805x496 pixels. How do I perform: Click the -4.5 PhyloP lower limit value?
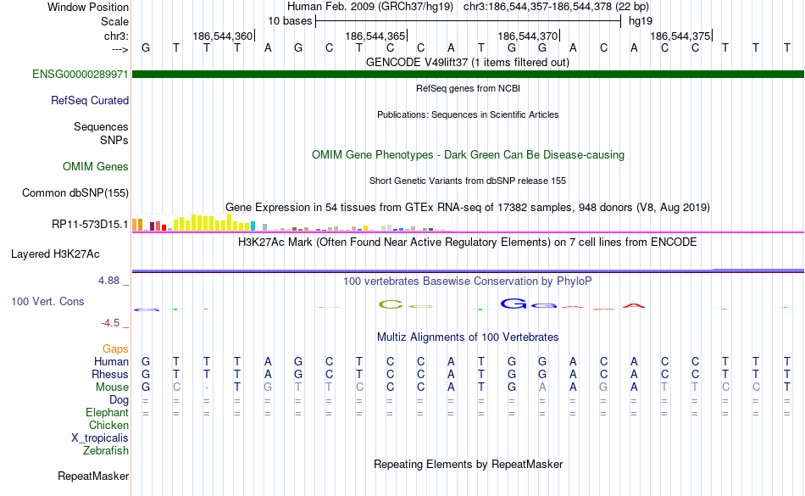(x=110, y=322)
